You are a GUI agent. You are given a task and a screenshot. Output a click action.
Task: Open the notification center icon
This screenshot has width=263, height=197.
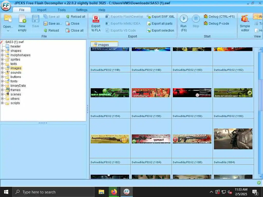click(255, 192)
